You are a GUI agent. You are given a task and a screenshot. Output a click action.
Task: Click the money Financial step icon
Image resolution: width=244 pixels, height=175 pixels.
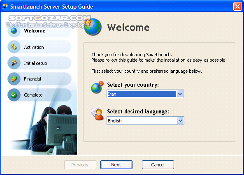coord(14,79)
